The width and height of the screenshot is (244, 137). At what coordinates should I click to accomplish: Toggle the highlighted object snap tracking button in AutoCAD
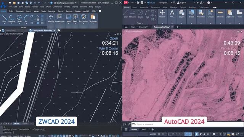186,134
